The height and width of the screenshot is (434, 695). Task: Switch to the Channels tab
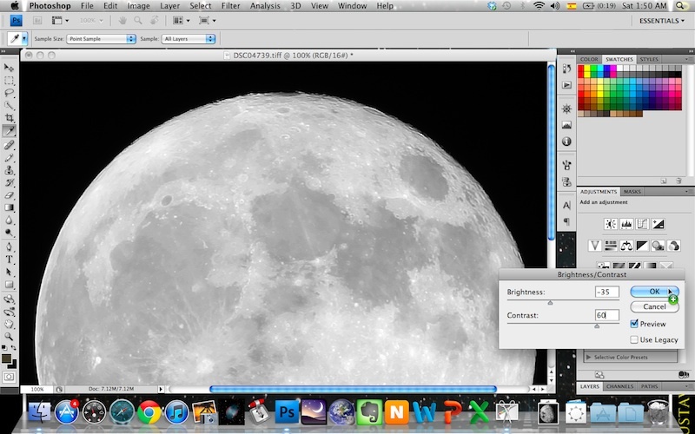[619, 386]
